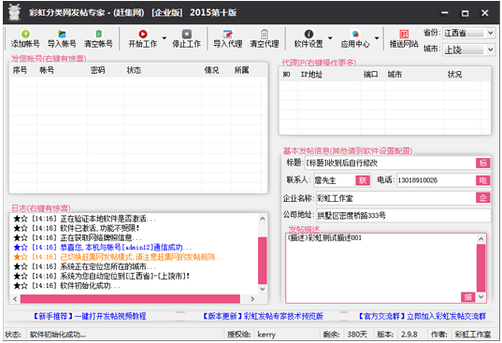Image resolution: width=502 pixels, height=343 pixels.
Task: Click the pink 企 button beside the company name
Action: point(483,198)
